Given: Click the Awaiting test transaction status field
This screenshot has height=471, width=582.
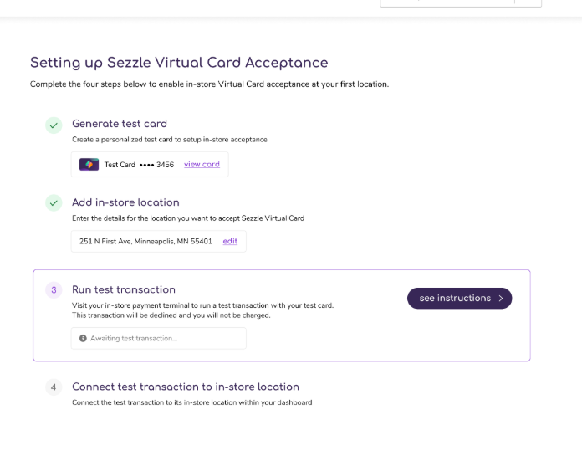Looking at the screenshot, I should click(159, 339).
